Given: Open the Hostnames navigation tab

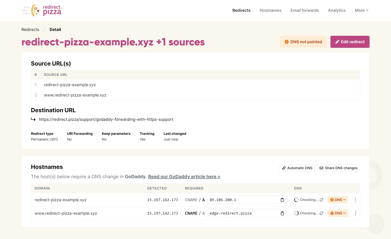Looking at the screenshot, I should click(x=270, y=10).
